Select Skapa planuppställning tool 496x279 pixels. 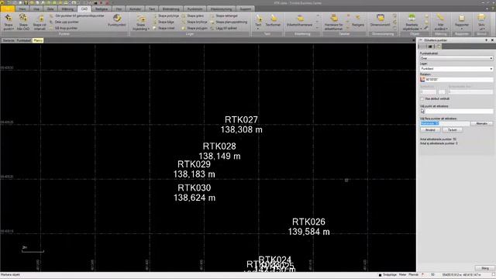229,22
